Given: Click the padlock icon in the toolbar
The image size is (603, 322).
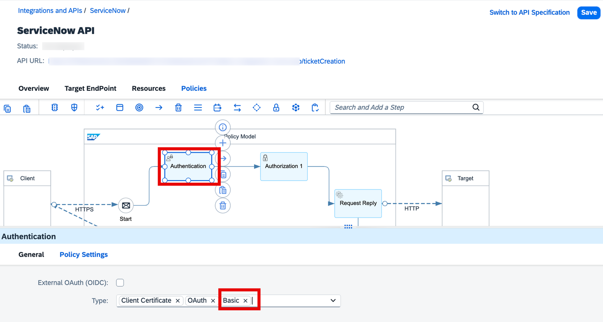Looking at the screenshot, I should tap(276, 107).
